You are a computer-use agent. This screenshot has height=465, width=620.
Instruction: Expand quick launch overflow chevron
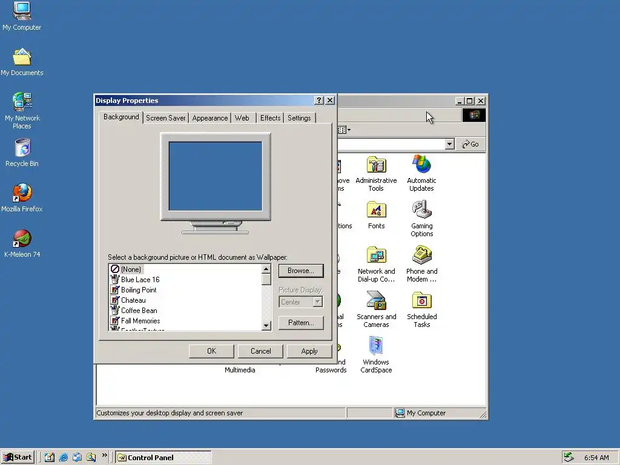coord(104,455)
